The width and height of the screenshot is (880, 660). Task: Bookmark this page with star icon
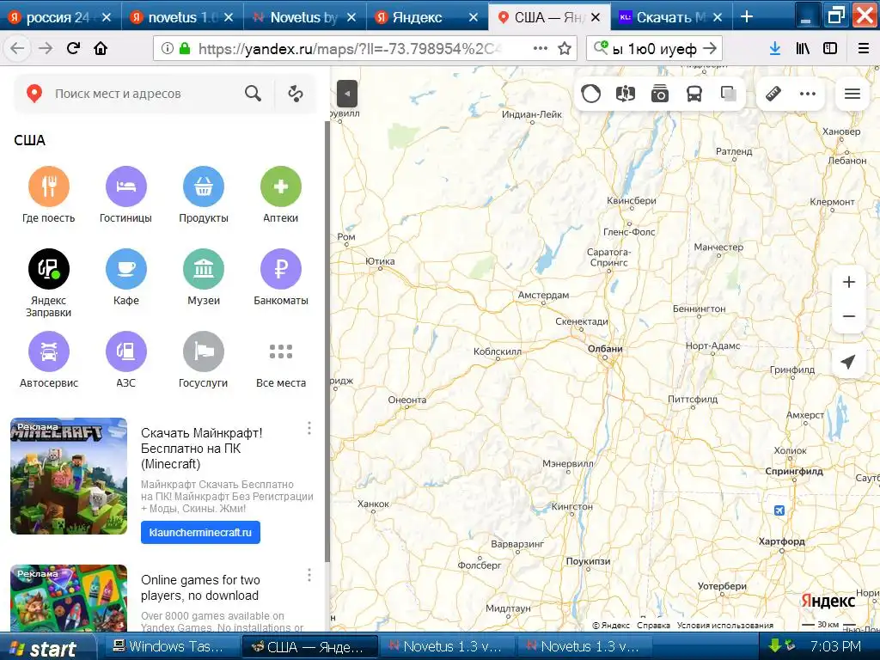(x=565, y=48)
